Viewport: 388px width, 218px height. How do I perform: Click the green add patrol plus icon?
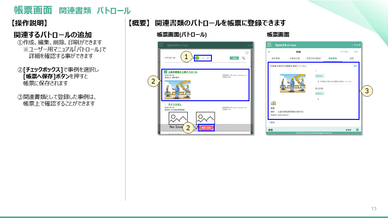[x=197, y=58]
